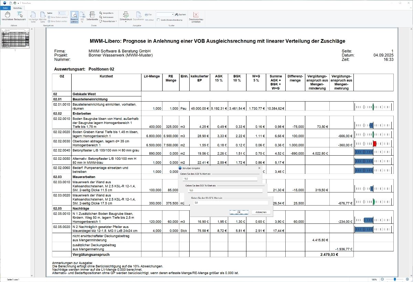The width and height of the screenshot is (413, 282).
Task: Click the Baustelleneinrichtung heading row
Action: (x=97, y=99)
